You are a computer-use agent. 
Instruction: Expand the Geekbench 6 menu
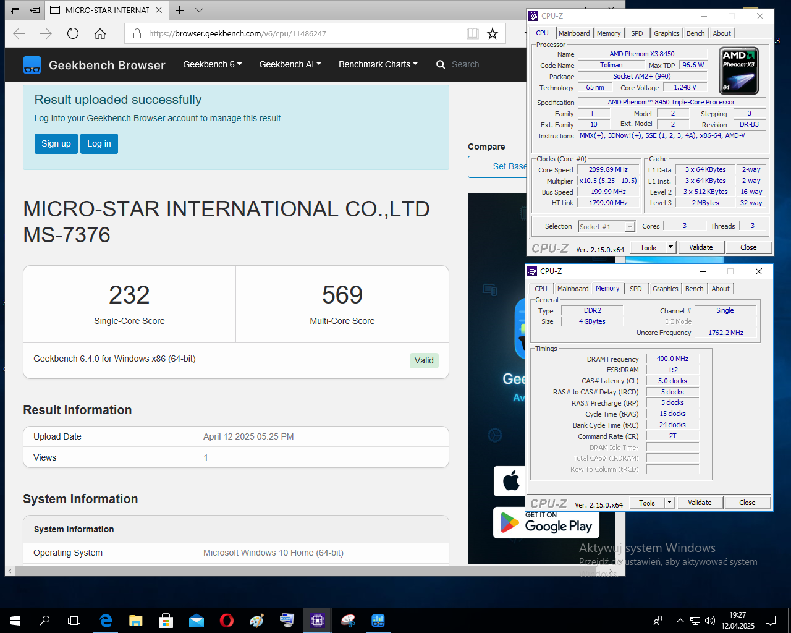coord(212,64)
